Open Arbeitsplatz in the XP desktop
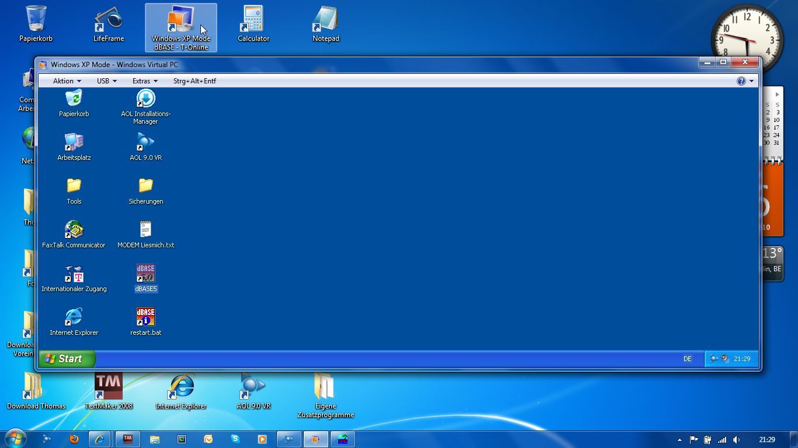Screen dimensions: 798x448 (x=74, y=143)
